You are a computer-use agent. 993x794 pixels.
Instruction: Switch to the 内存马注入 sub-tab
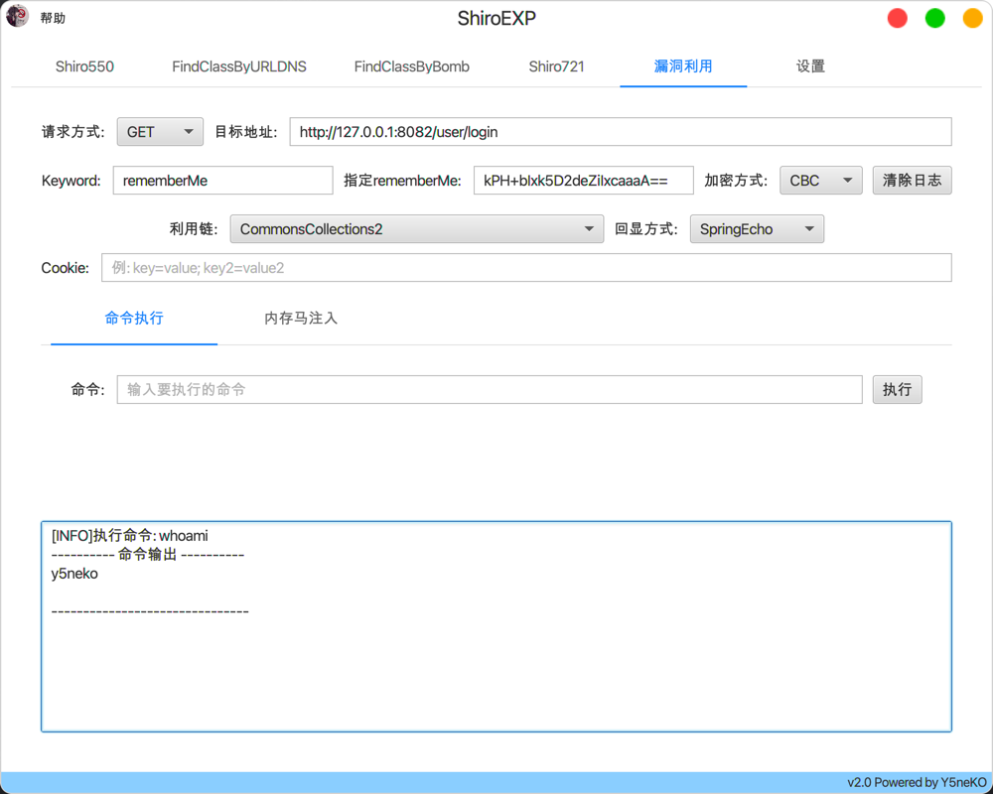[301, 319]
